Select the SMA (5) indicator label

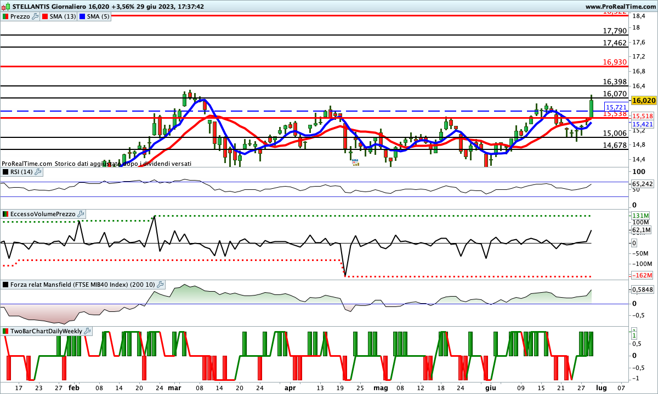(99, 16)
